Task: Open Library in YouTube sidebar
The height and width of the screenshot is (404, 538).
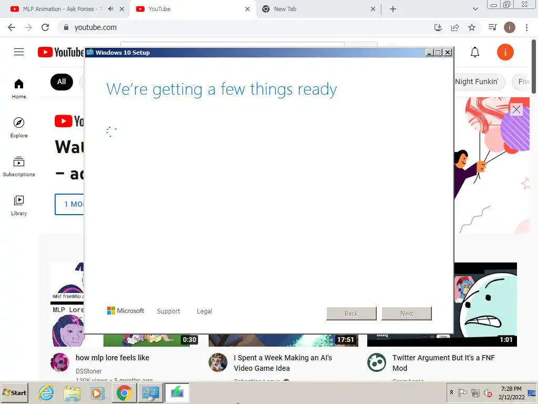Action: click(19, 206)
